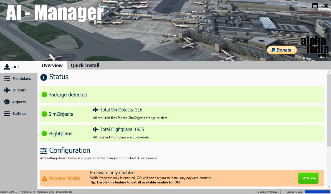Maximize the AI-Manager window
The width and height of the screenshot is (331, 194).
[x=315, y=6]
